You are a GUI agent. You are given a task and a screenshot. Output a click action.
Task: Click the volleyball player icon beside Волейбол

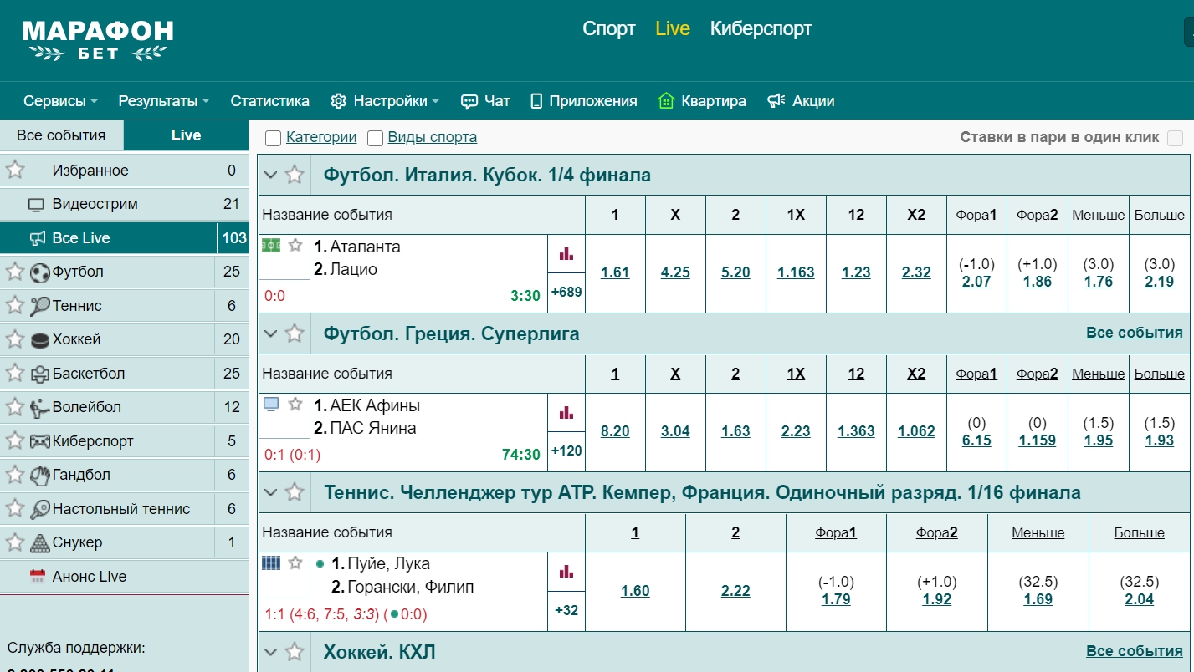coord(40,408)
